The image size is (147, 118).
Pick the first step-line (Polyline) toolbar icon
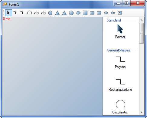[15, 13]
